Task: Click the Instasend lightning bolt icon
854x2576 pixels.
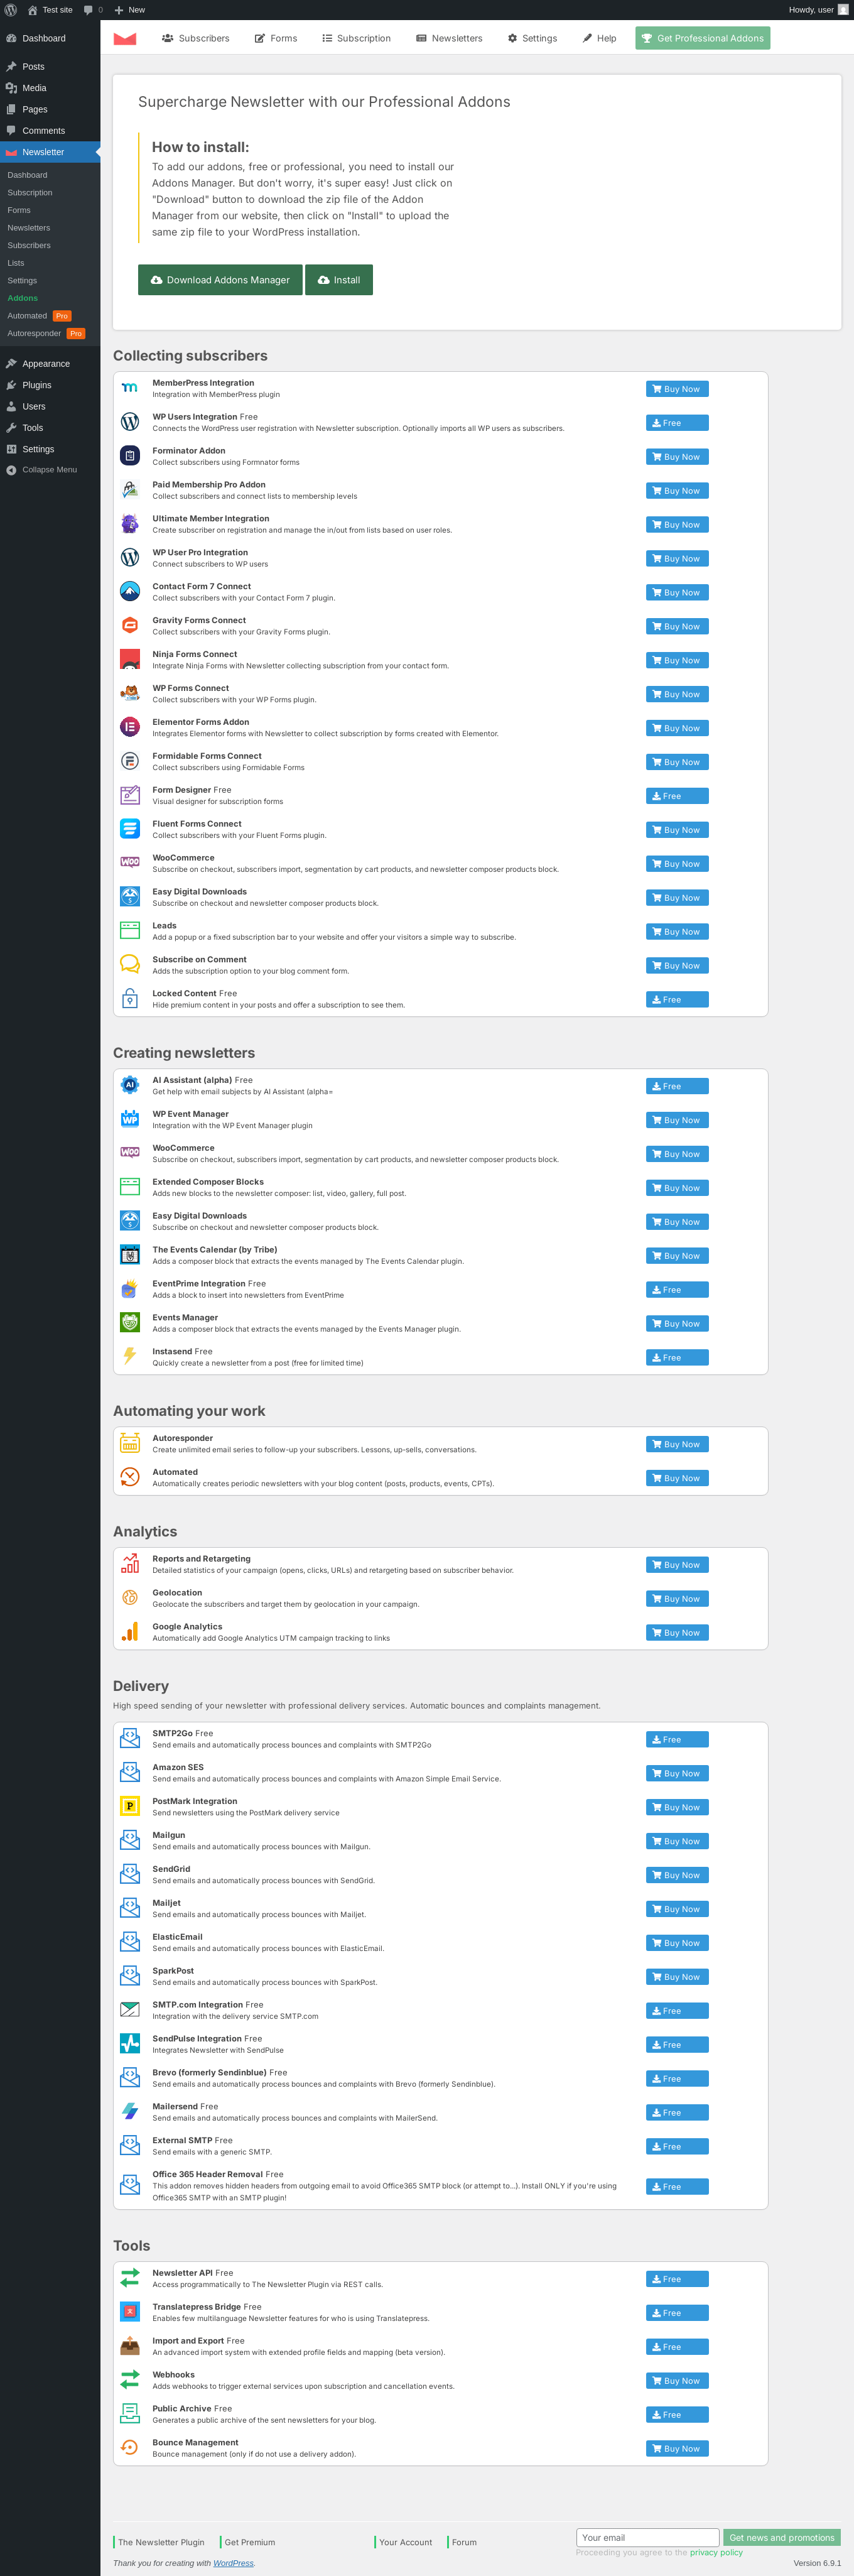Action: (130, 1356)
